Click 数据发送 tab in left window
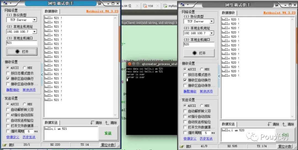The image size is (298, 150). tap(51, 123)
